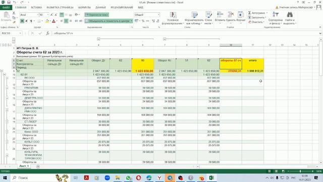Adjust the zoom slider in status bar
Image resolution: width=323 pixels, height=182 pixels.
[x=300, y=171]
